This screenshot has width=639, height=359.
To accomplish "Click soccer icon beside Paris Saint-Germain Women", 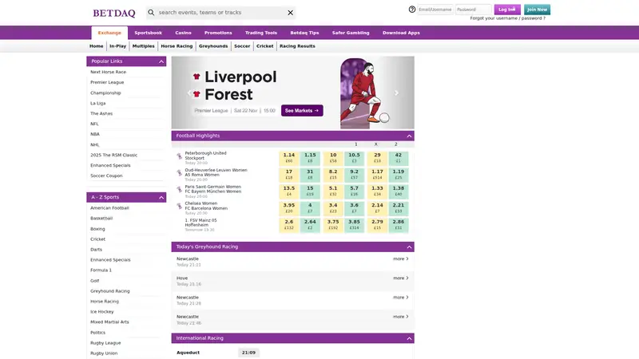I will click(x=179, y=189).
